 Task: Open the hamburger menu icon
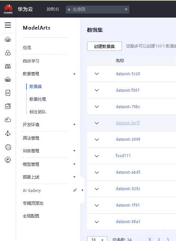8,25
